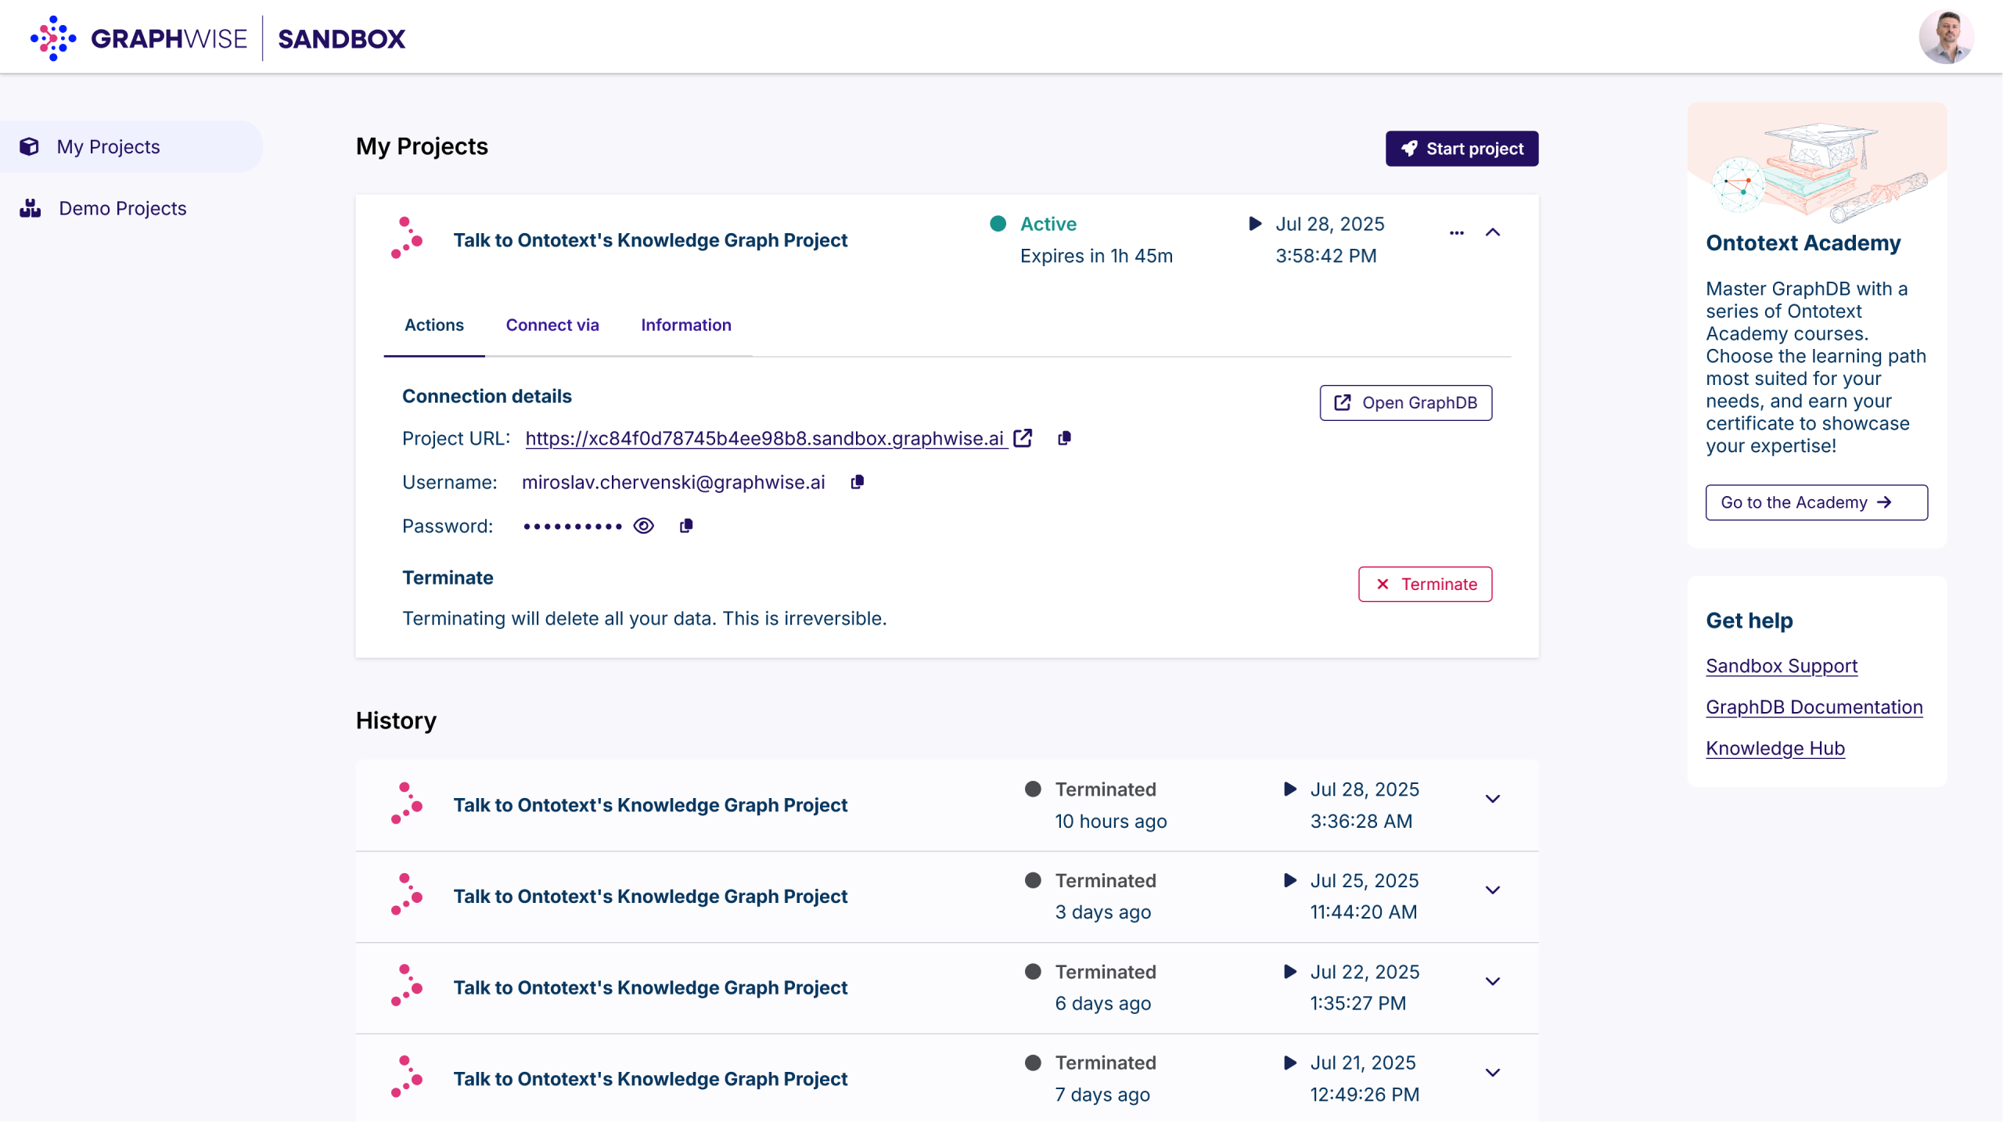Image resolution: width=2003 pixels, height=1122 pixels.
Task: Click the play icon beside Jul 22, 2025
Action: 1289,971
